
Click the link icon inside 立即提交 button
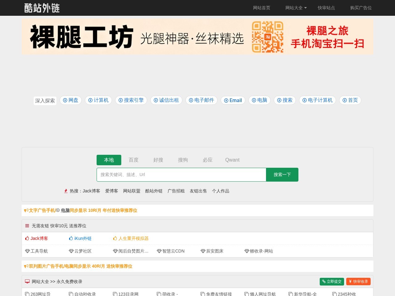tap(324, 282)
